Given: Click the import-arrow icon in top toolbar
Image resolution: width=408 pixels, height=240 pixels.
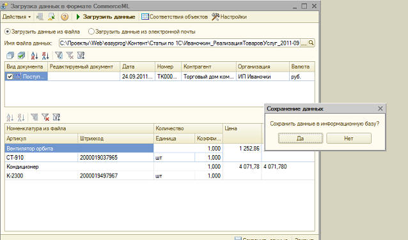Looking at the screenshot, I should 52,17.
